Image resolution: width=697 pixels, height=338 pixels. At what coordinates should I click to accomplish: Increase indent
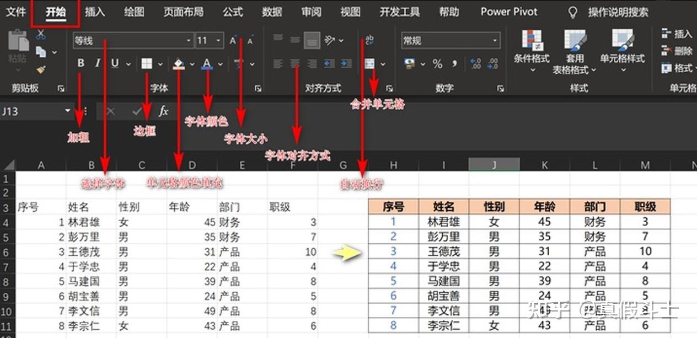pos(346,64)
